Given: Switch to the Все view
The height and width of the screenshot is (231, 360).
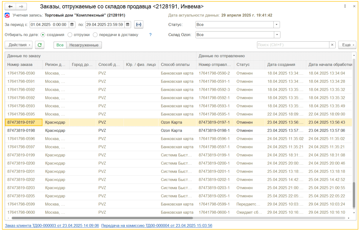Looking at the screenshot, I should tap(60, 45).
